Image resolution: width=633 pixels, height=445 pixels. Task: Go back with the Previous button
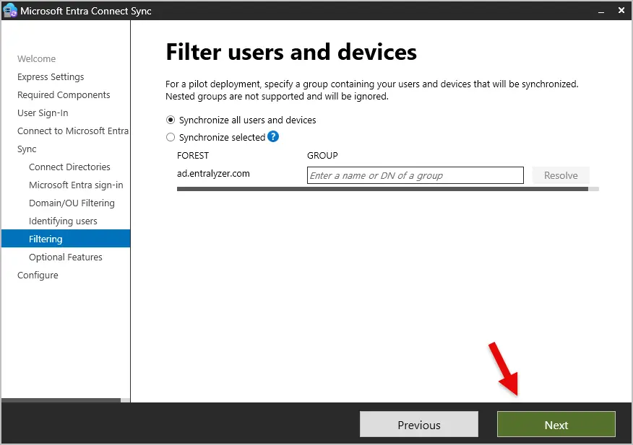coord(418,425)
